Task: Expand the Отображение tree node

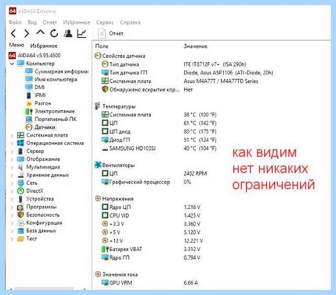Action: pyautogui.click(x=12, y=160)
